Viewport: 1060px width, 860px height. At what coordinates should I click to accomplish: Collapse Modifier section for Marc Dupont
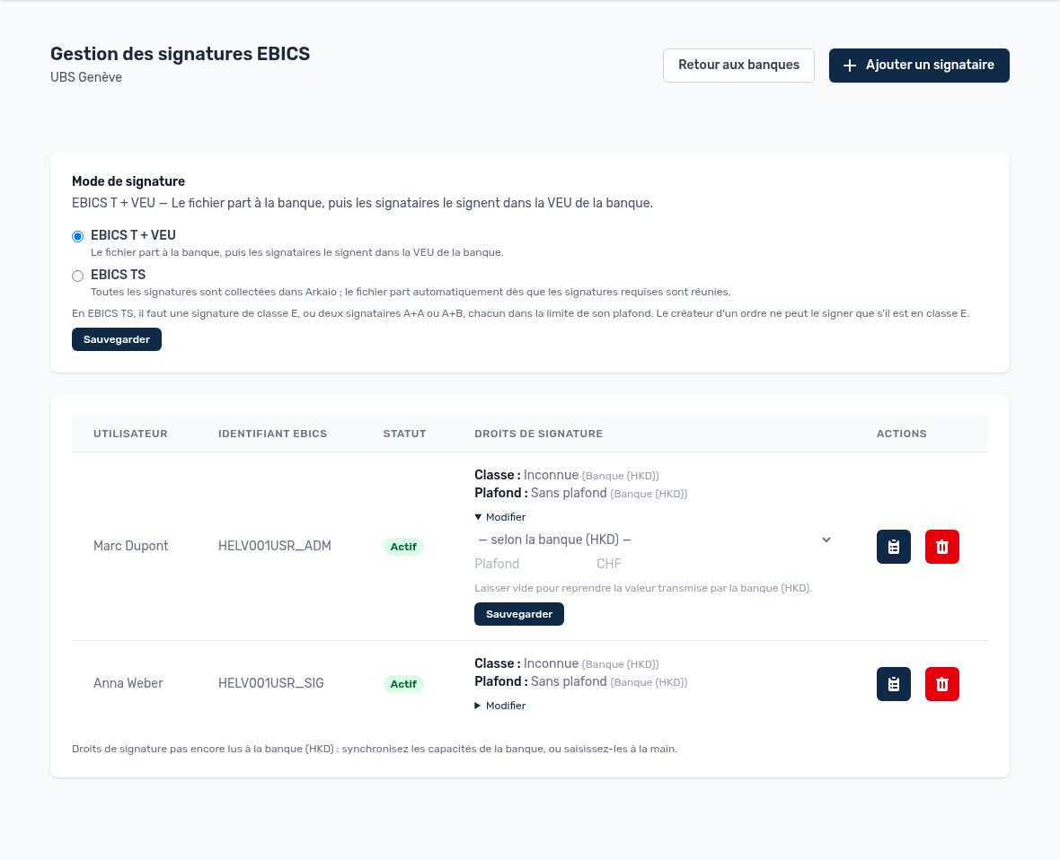(500, 517)
